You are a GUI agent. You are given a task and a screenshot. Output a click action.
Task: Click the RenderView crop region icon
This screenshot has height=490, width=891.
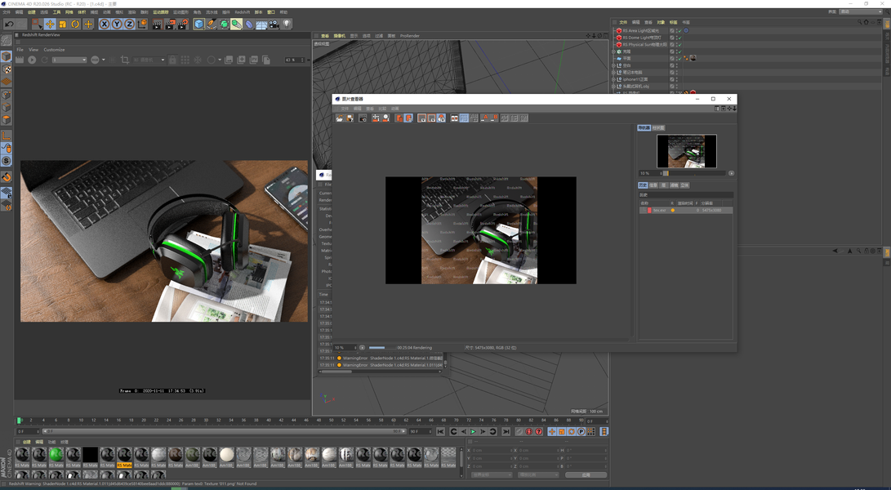(125, 60)
